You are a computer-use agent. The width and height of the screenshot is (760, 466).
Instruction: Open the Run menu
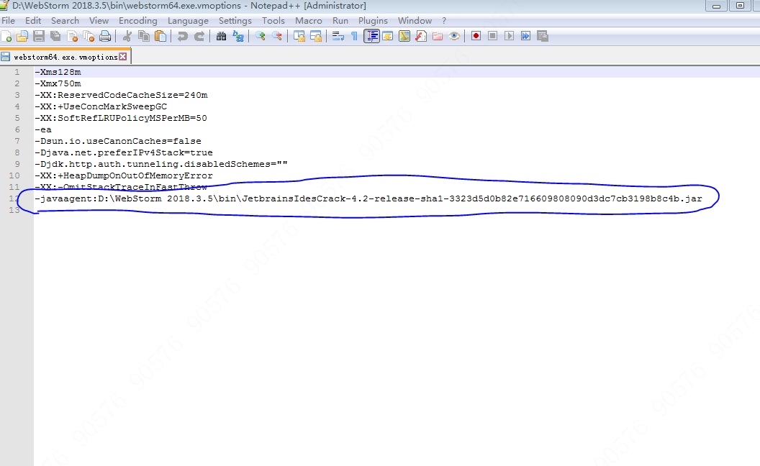tap(340, 21)
